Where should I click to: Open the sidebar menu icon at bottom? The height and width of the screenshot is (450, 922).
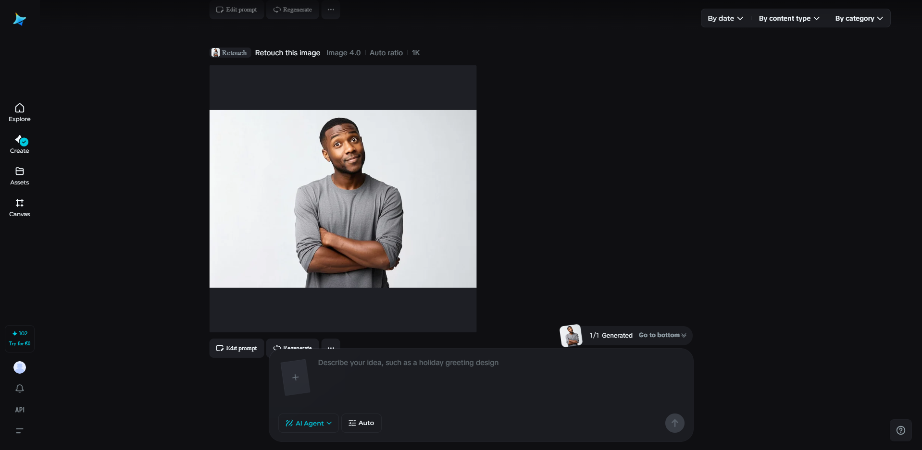[20, 431]
